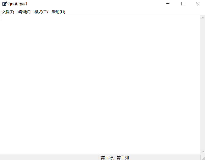Place the caret at the first line start
The height and width of the screenshot is (160, 205).
point(1,18)
